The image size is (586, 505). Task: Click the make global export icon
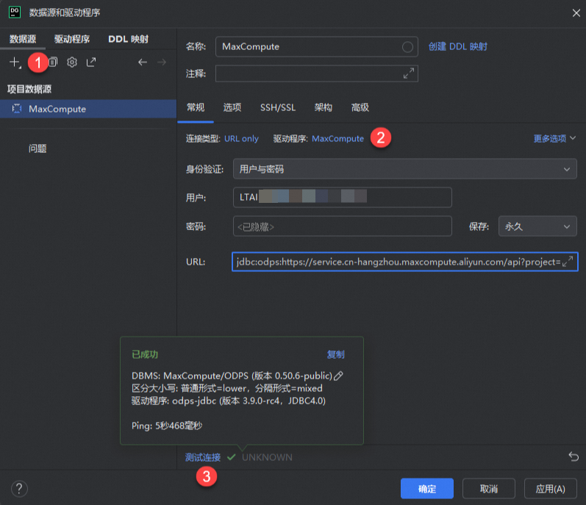91,62
